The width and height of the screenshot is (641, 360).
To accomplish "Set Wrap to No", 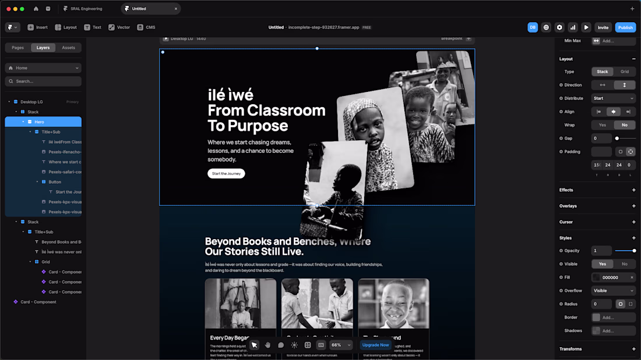I will click(x=624, y=125).
